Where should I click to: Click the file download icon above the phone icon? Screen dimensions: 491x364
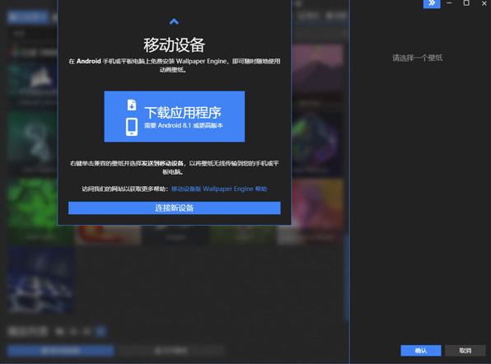click(132, 105)
